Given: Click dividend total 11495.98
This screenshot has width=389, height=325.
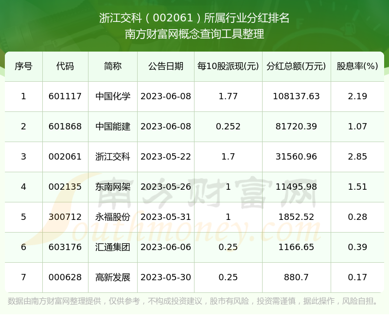Looking at the screenshot, I should (296, 187).
